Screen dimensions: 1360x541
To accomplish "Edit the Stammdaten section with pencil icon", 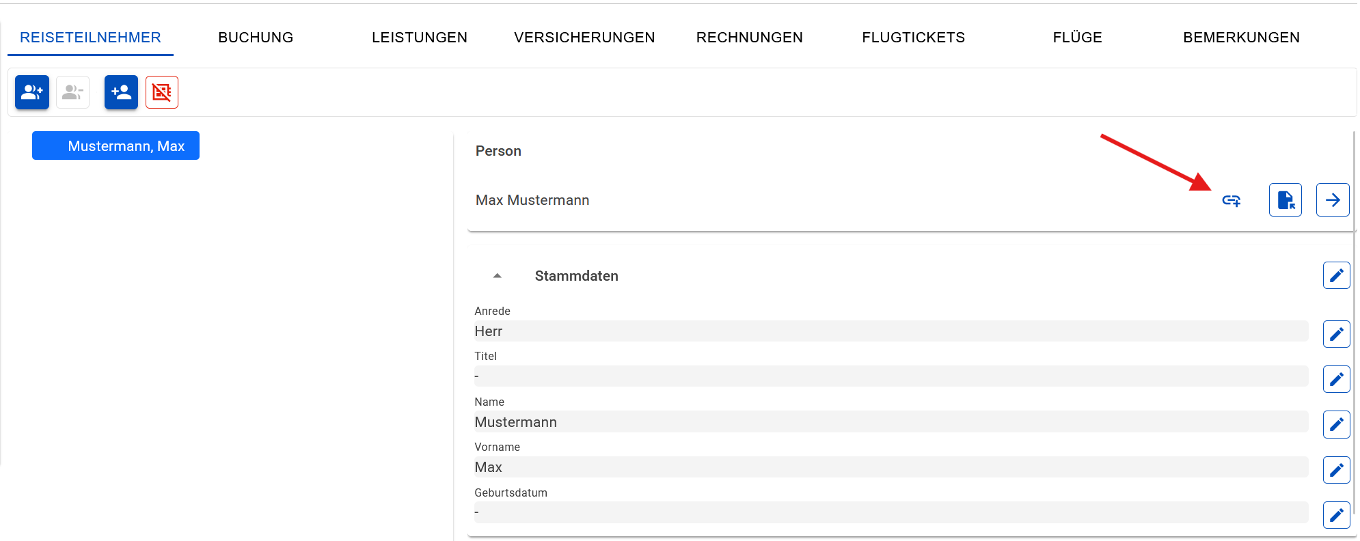I will 1336,275.
